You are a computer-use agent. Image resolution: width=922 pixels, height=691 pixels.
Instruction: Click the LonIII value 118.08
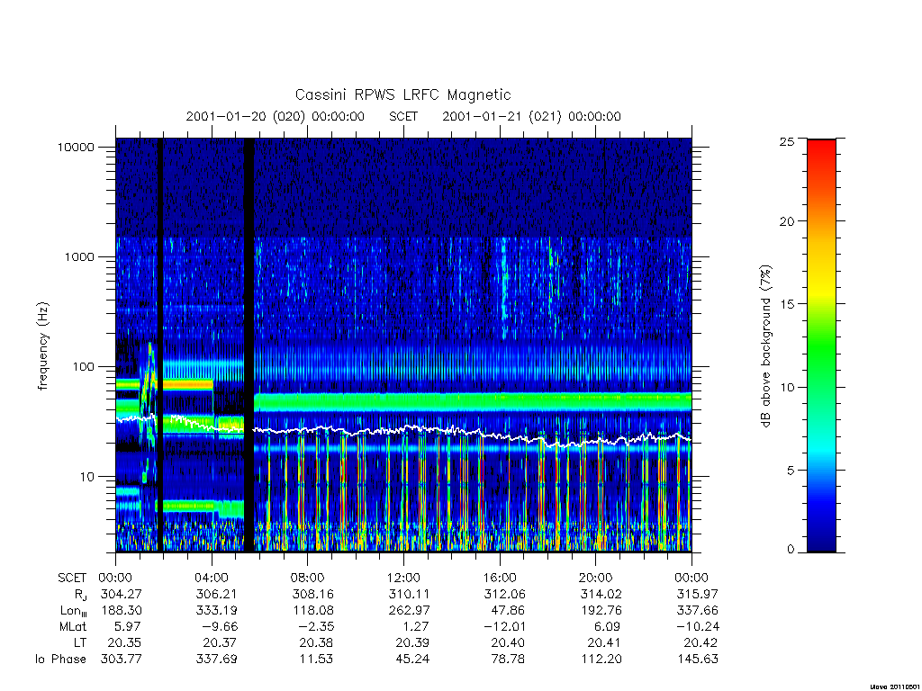tap(312, 611)
